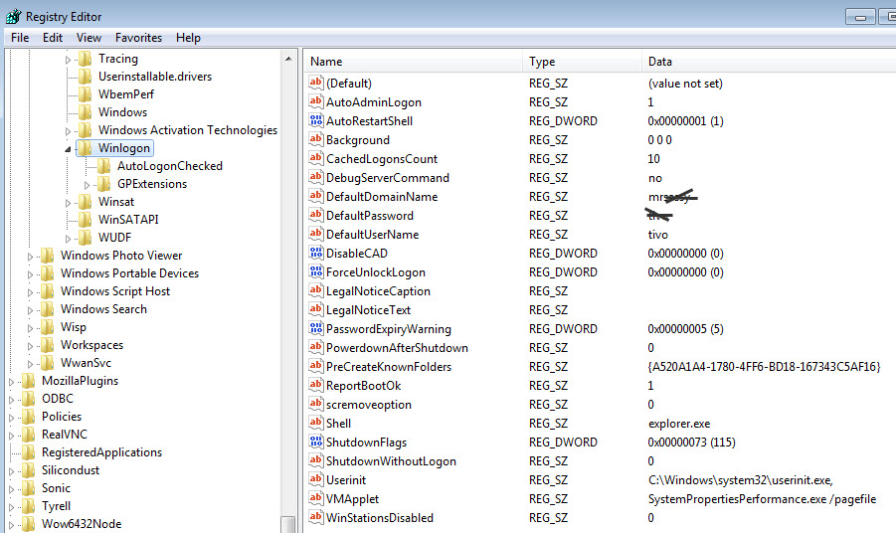The height and width of the screenshot is (533, 896).
Task: Expand the WUDF tree node
Action: [x=68, y=239]
